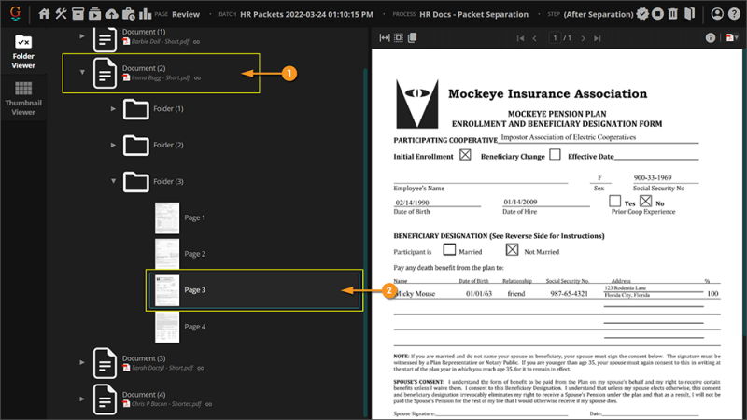Click the book/panel layout icon

pyautogui.click(x=689, y=14)
